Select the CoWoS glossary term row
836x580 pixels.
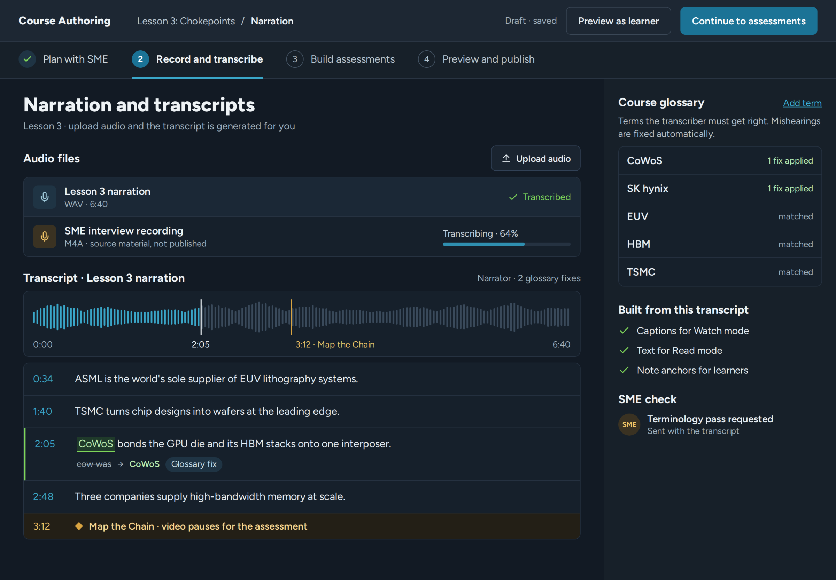[x=720, y=161]
